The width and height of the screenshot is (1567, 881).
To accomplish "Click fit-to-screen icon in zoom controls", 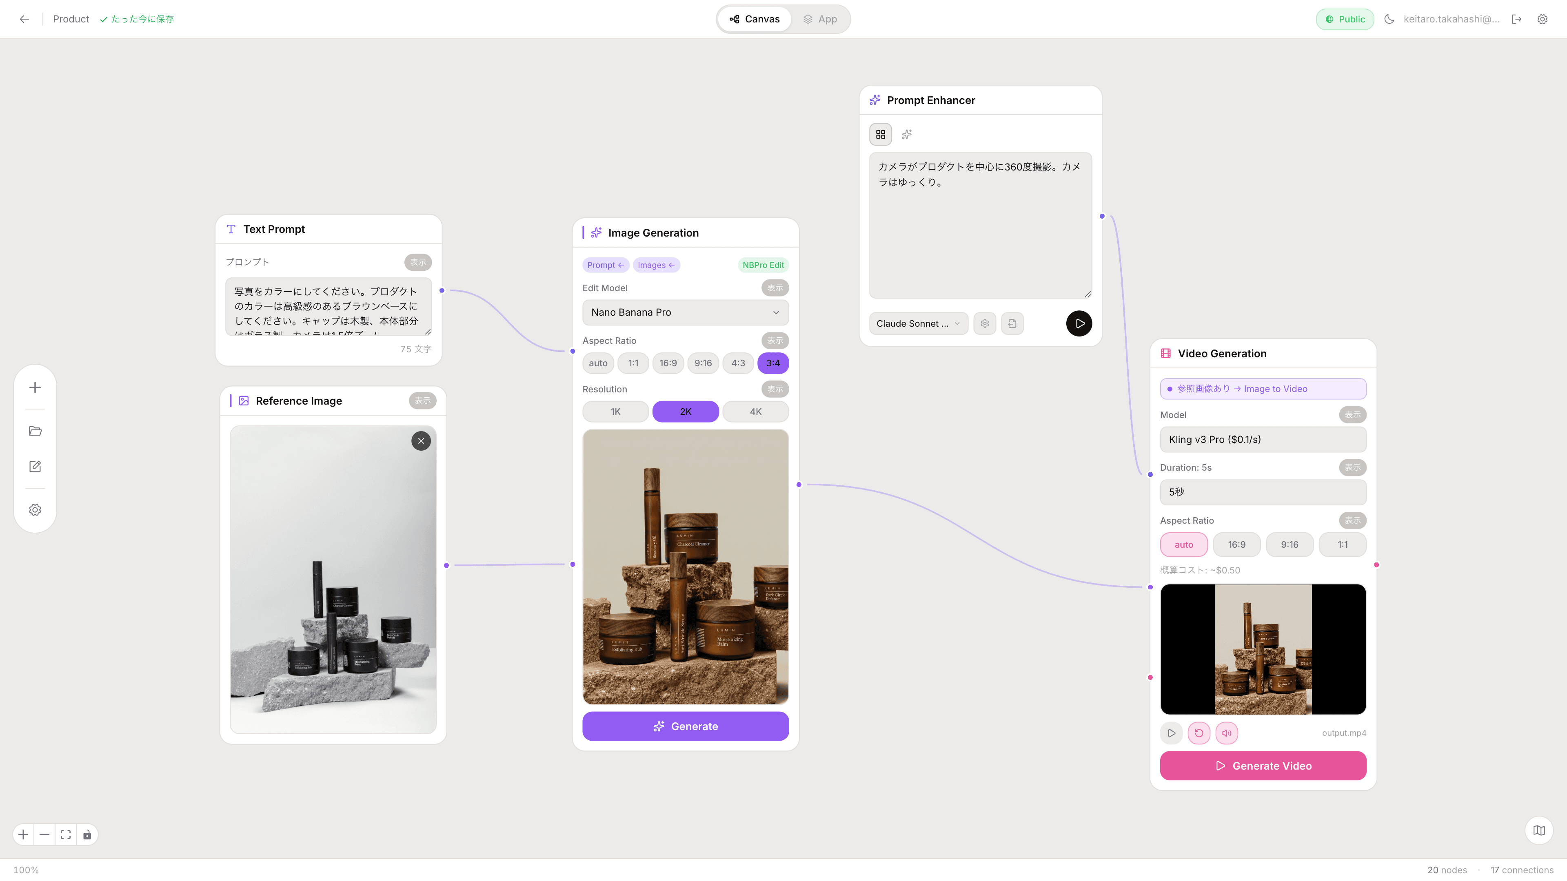I will tap(66, 835).
